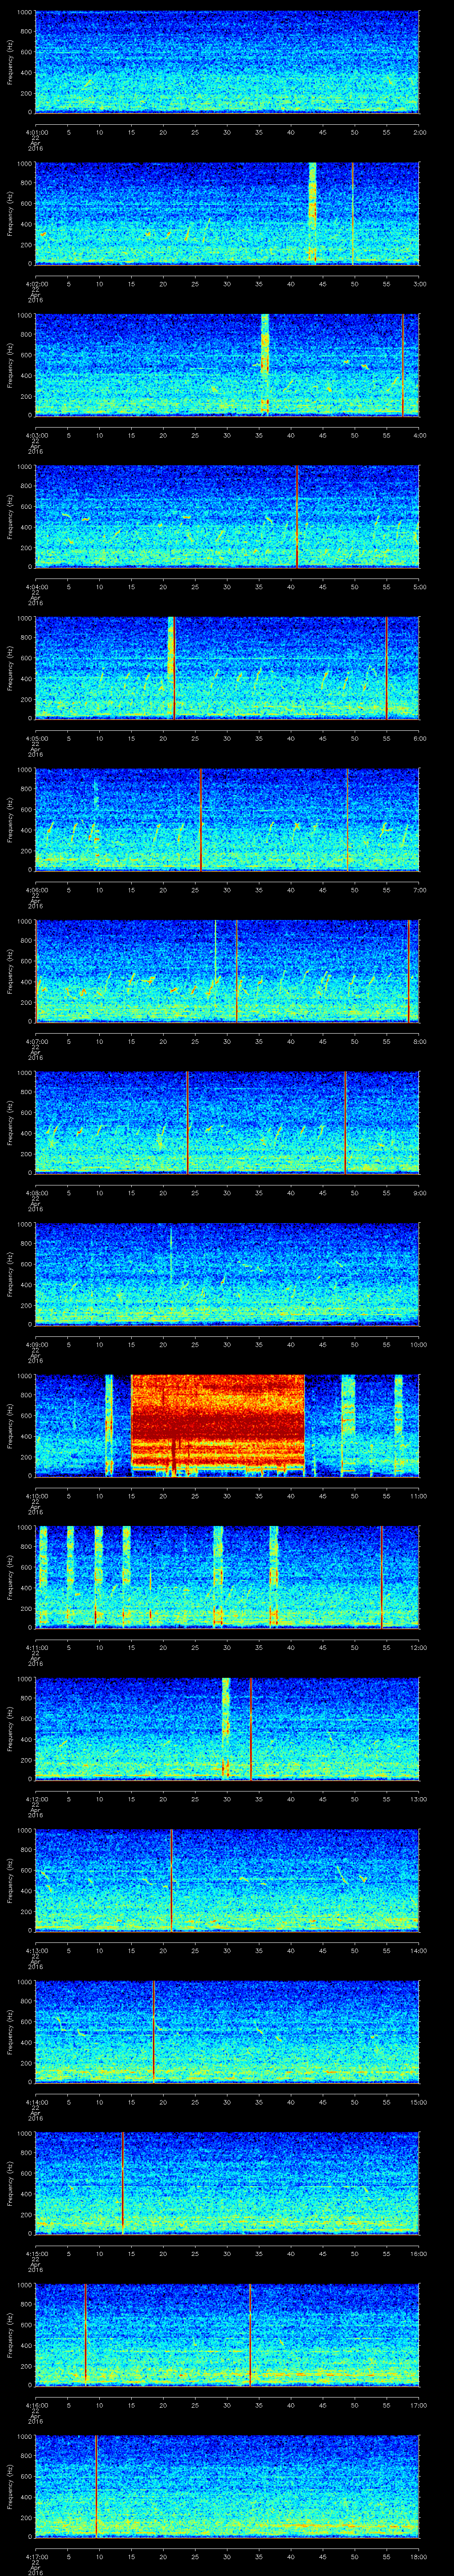Screen dimensions: 454x2576
Task: Click the red vertical line near 41 s in the 4:04:00 panel
Action: click(297, 516)
